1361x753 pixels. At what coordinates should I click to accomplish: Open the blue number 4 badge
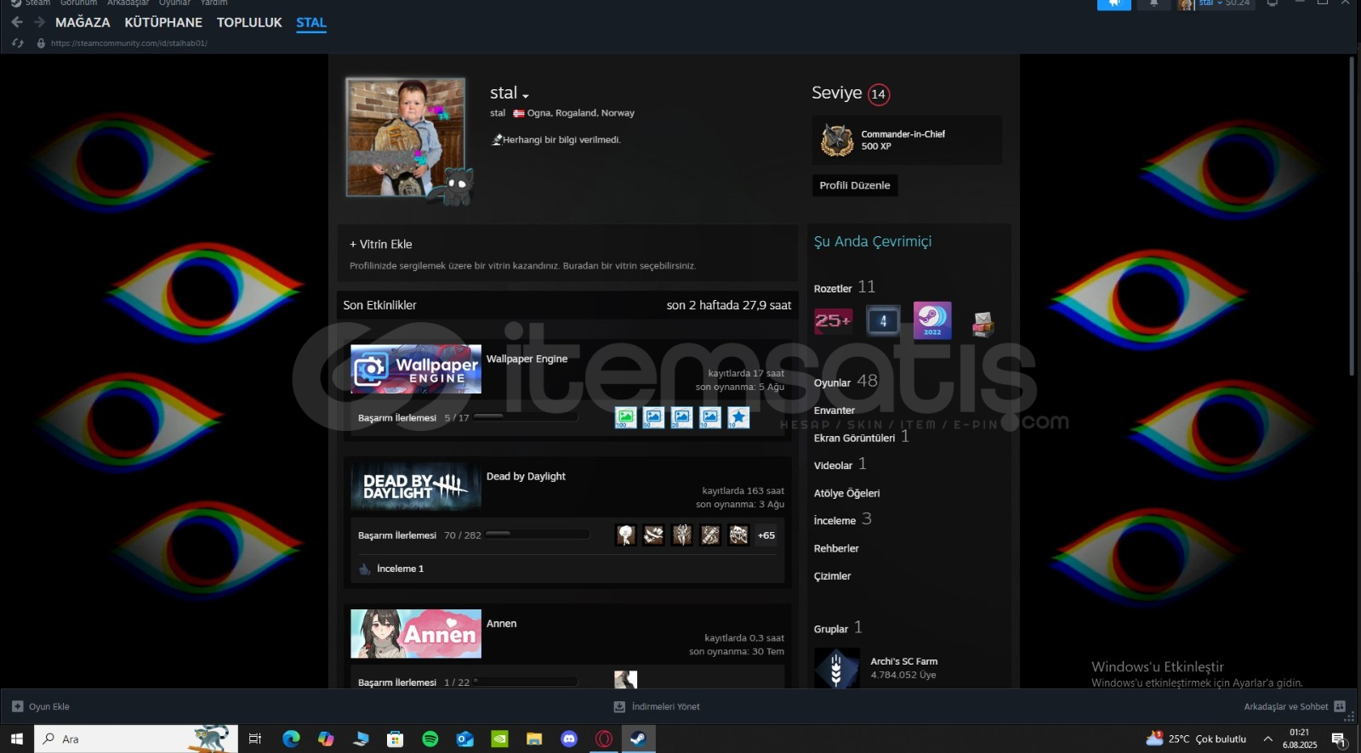(x=883, y=320)
